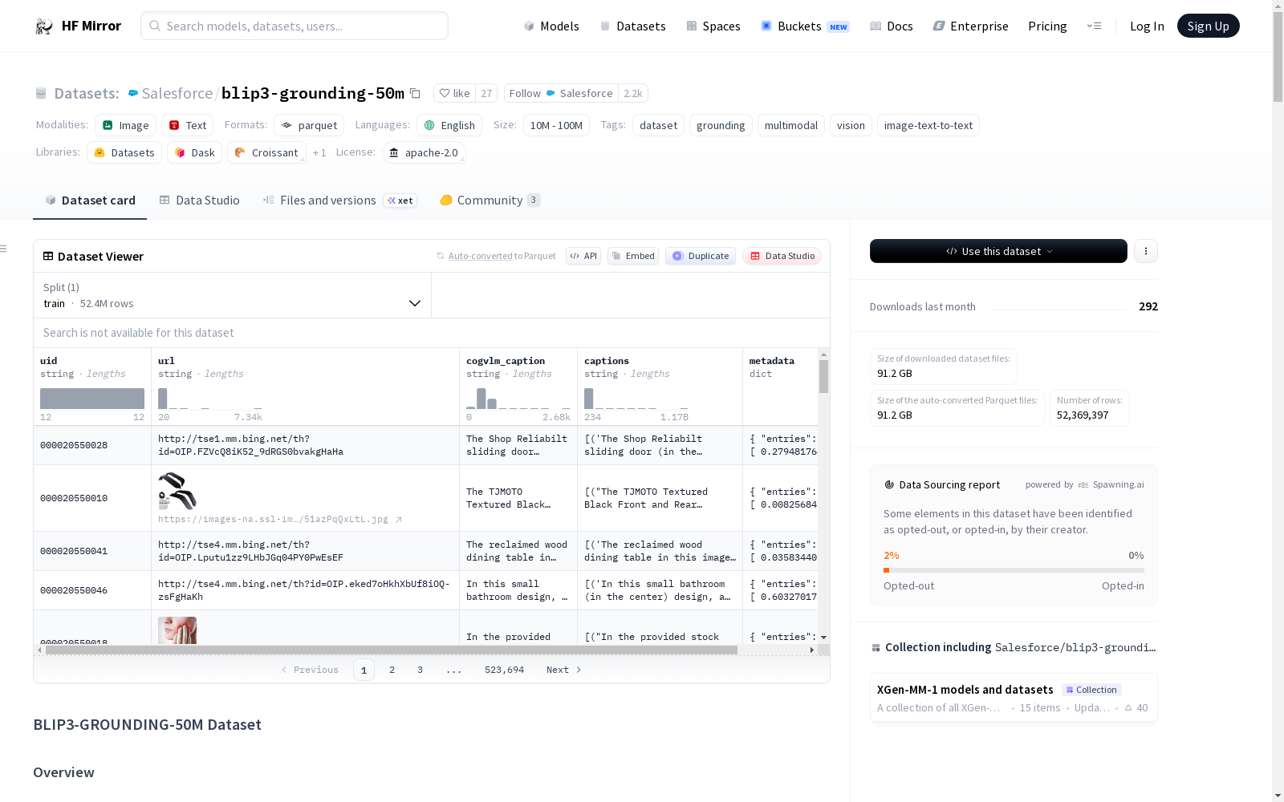This screenshot has height=802, width=1284.
Task: Click the collection list icon
Action: (876, 647)
